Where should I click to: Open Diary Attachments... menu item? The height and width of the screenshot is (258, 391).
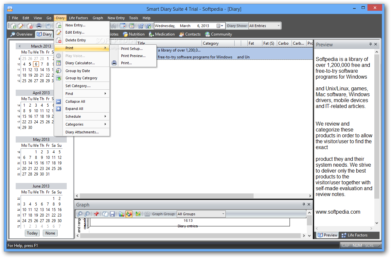tap(82, 132)
